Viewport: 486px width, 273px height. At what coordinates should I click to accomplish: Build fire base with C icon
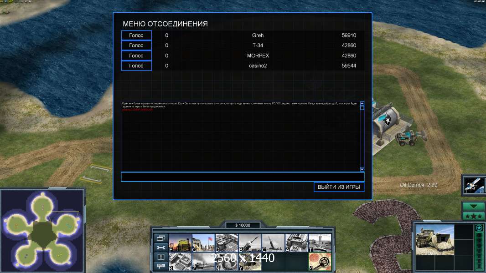click(x=273, y=243)
